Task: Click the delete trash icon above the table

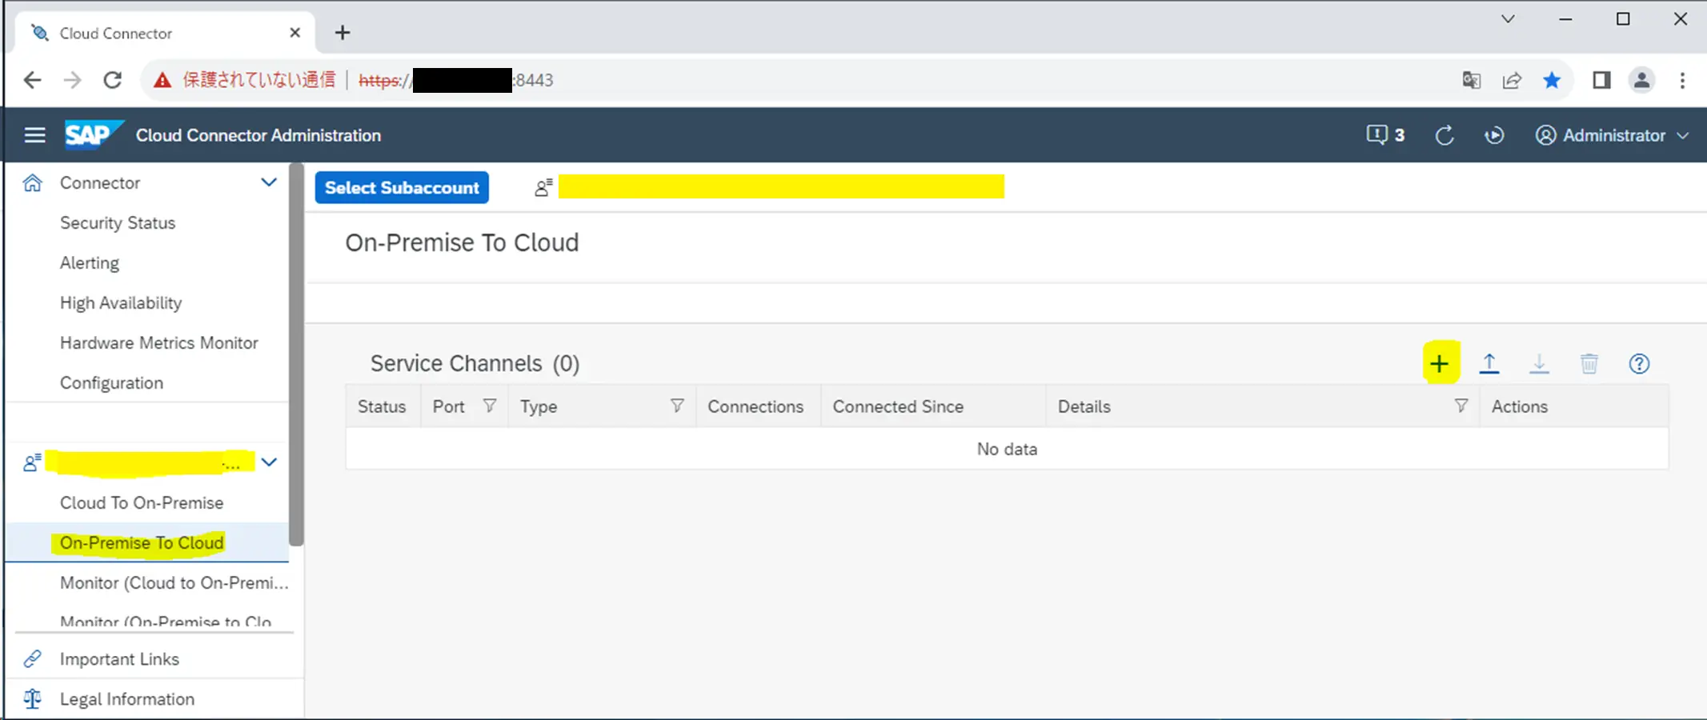Action: (x=1589, y=364)
